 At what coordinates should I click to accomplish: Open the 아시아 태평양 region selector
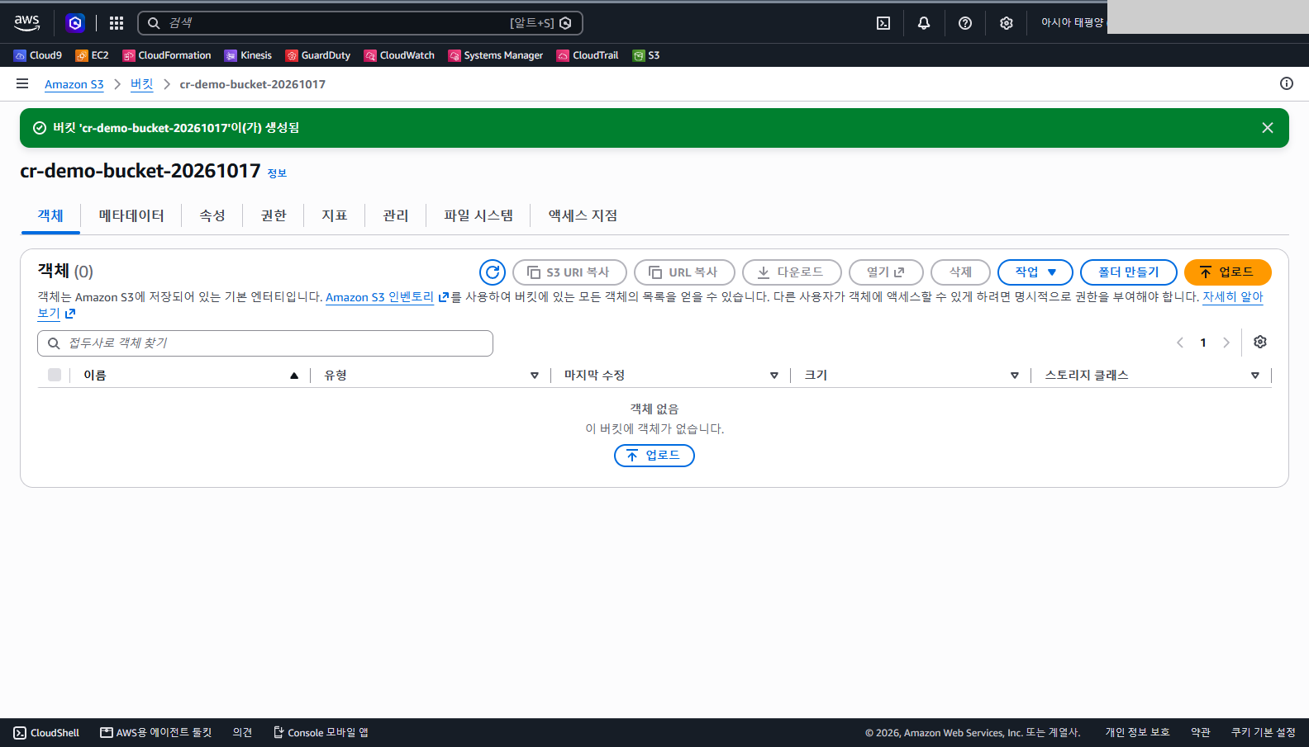pos(1072,23)
